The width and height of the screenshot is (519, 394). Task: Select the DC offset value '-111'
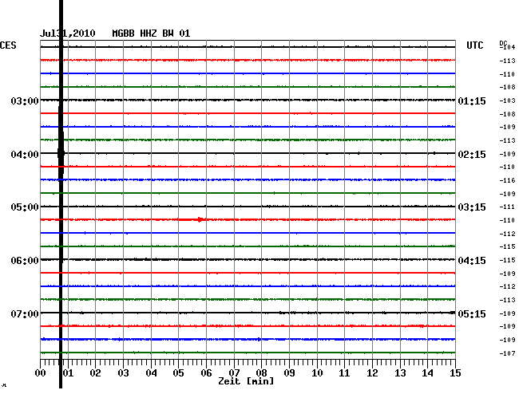point(507,207)
